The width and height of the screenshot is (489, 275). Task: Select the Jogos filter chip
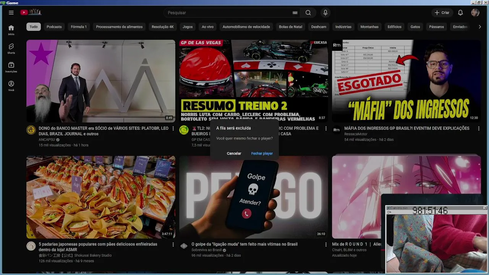[188, 27]
